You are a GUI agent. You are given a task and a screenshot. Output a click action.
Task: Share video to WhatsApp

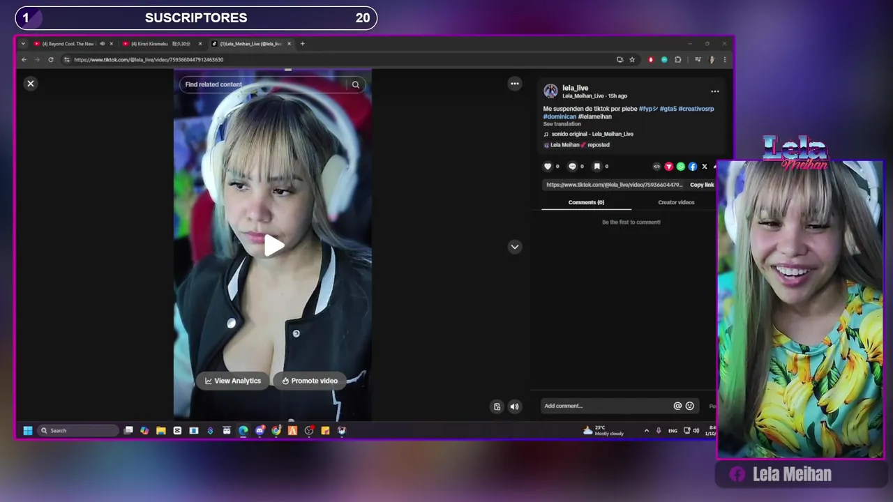pyautogui.click(x=680, y=167)
